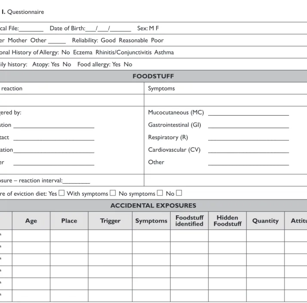The width and height of the screenshot is (307, 303).
Task: Select 'Mother' informant option
Action: pyautogui.click(x=18, y=40)
